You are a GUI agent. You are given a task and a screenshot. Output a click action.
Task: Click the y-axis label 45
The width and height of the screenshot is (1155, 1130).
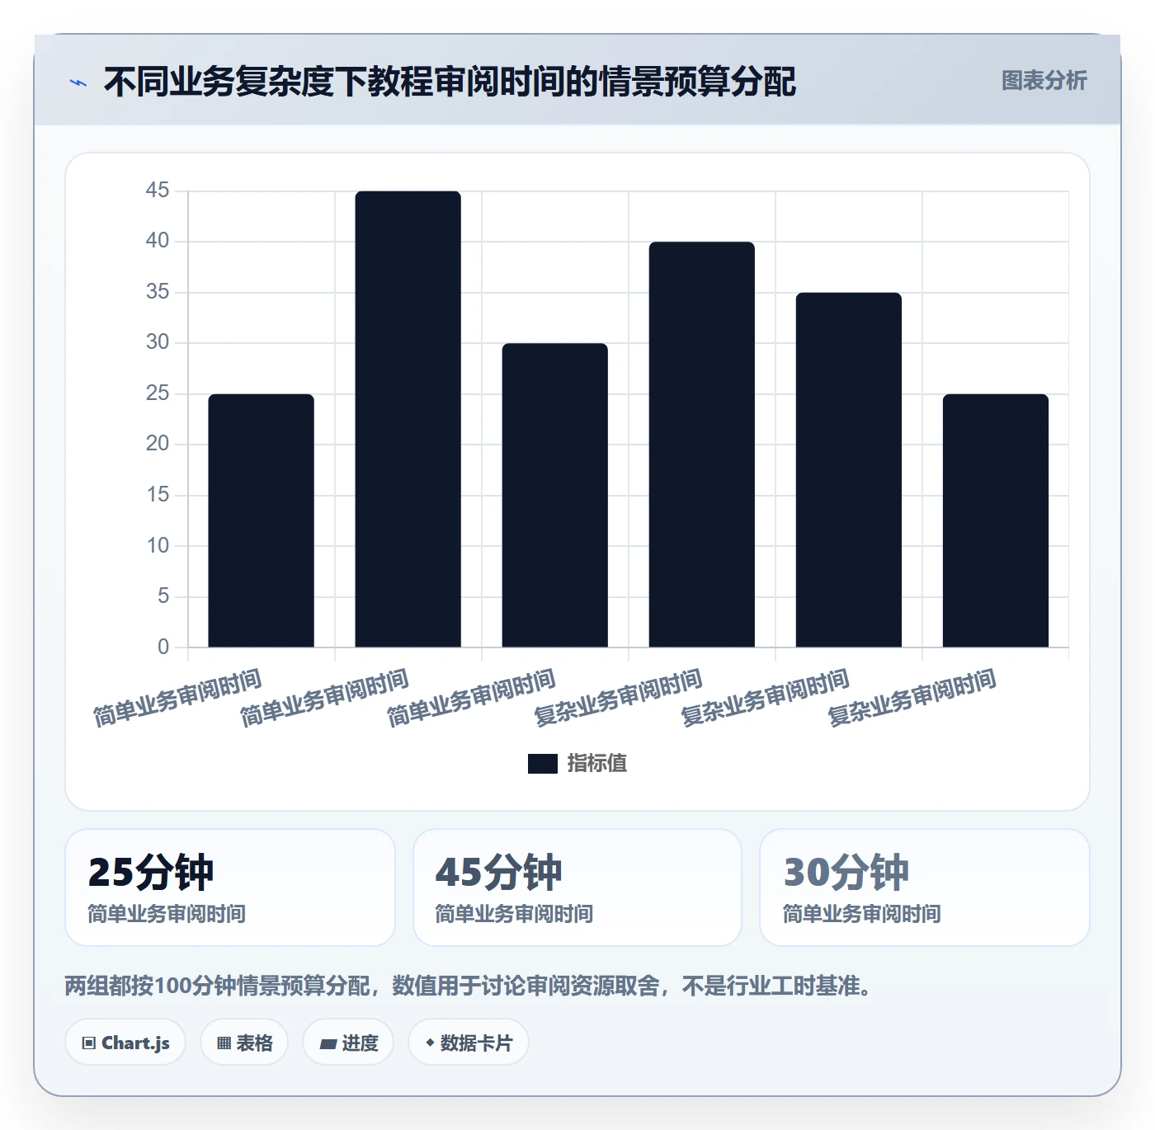tap(158, 191)
